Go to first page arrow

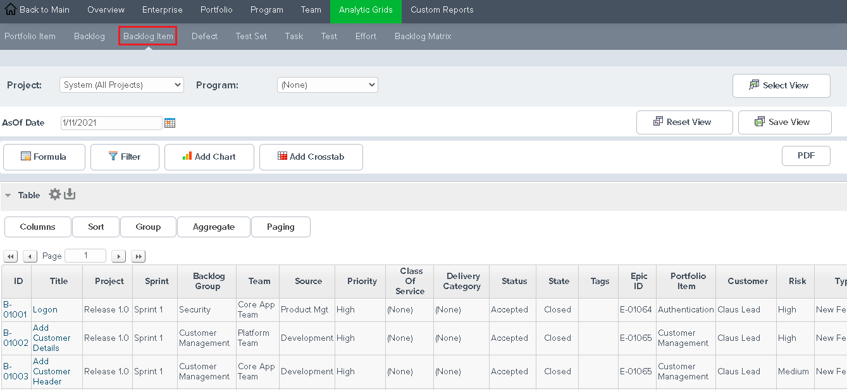click(x=11, y=256)
